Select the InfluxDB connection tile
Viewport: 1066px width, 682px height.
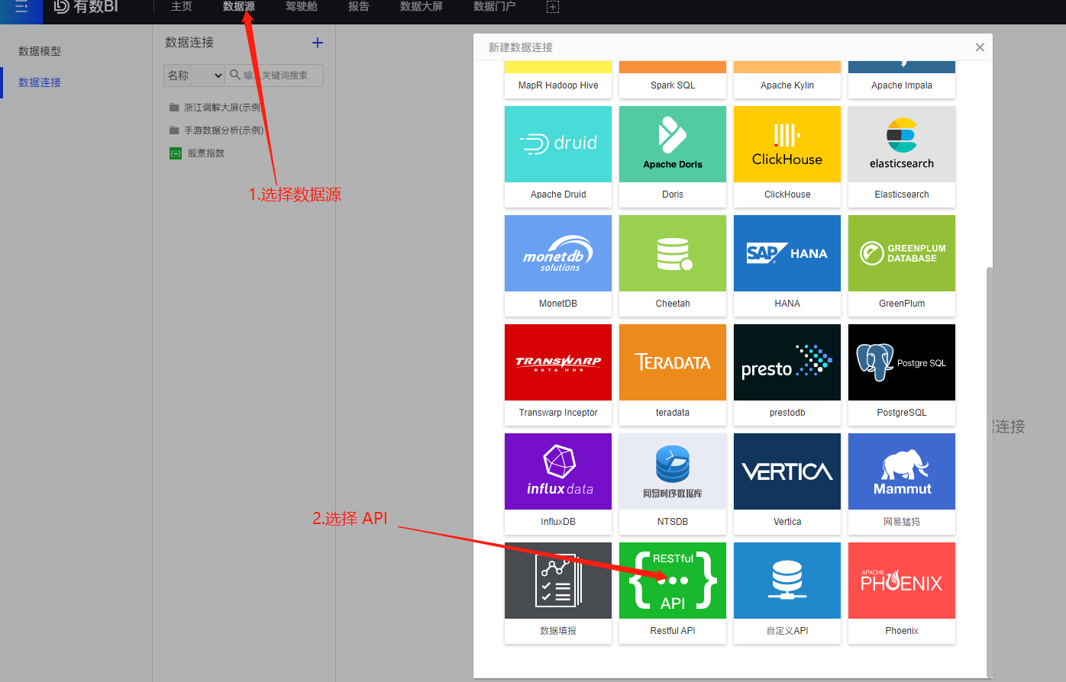(557, 483)
